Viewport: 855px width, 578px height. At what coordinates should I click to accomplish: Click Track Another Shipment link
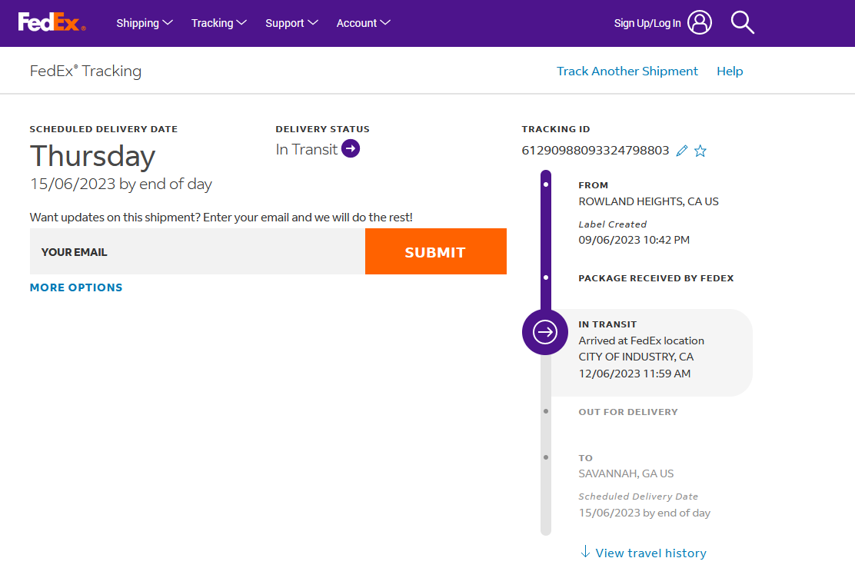(x=627, y=71)
